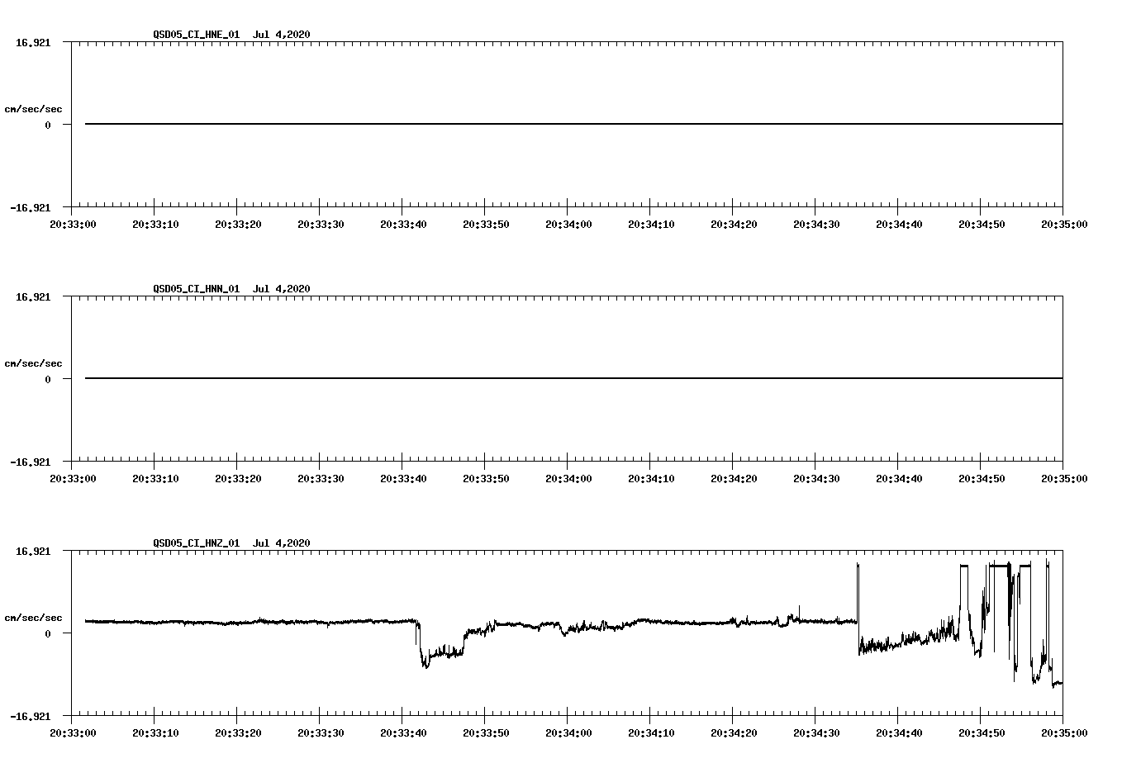Click the flat HNN trace line
Image resolution: width=1122 pixels, height=763 pixels.
(573, 378)
